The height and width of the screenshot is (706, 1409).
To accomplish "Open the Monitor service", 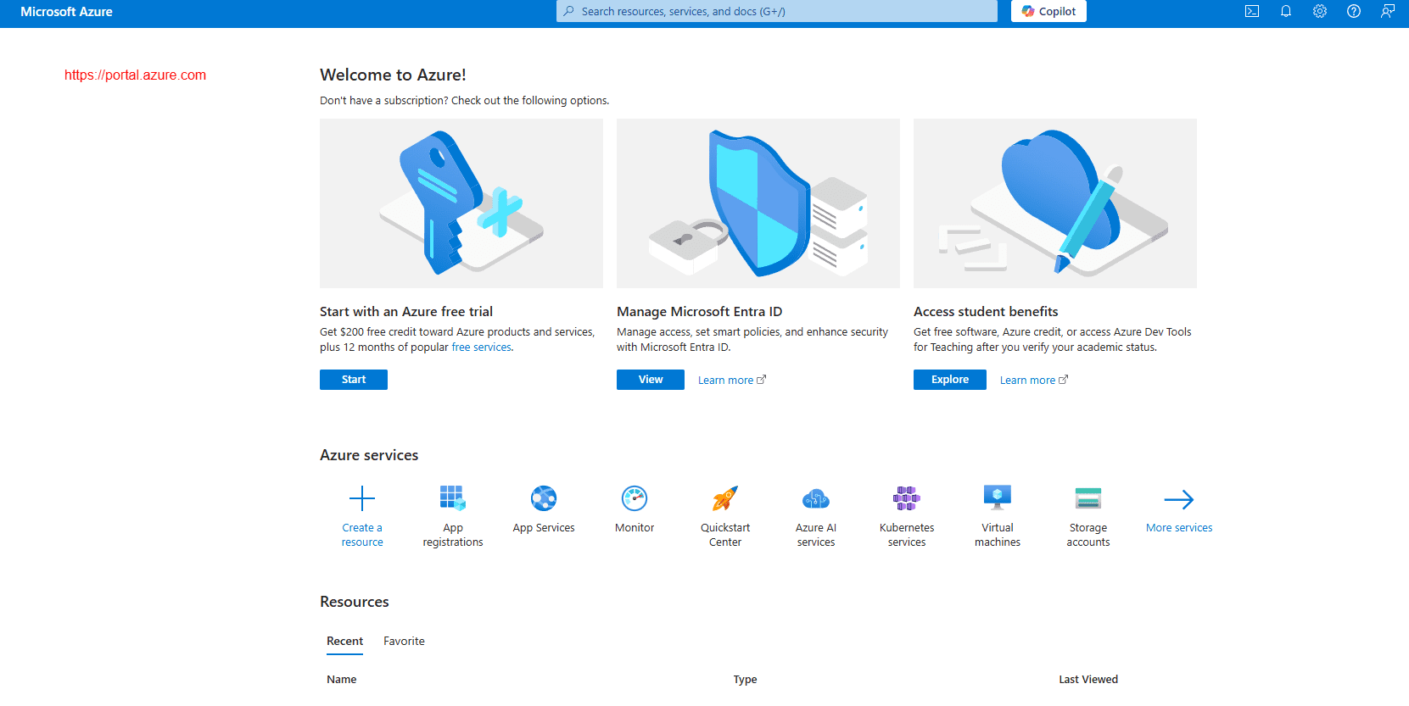I will tap(634, 498).
